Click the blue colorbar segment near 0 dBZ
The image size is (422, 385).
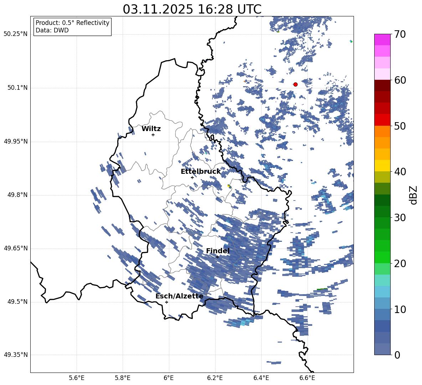[382, 349]
